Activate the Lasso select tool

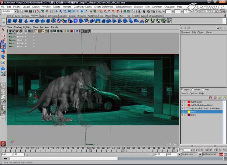(x=3, y=35)
